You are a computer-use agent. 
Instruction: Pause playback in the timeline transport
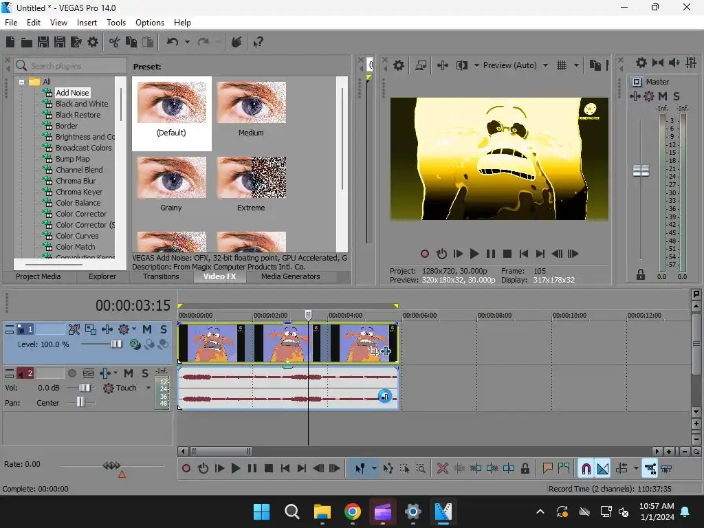pyautogui.click(x=252, y=469)
